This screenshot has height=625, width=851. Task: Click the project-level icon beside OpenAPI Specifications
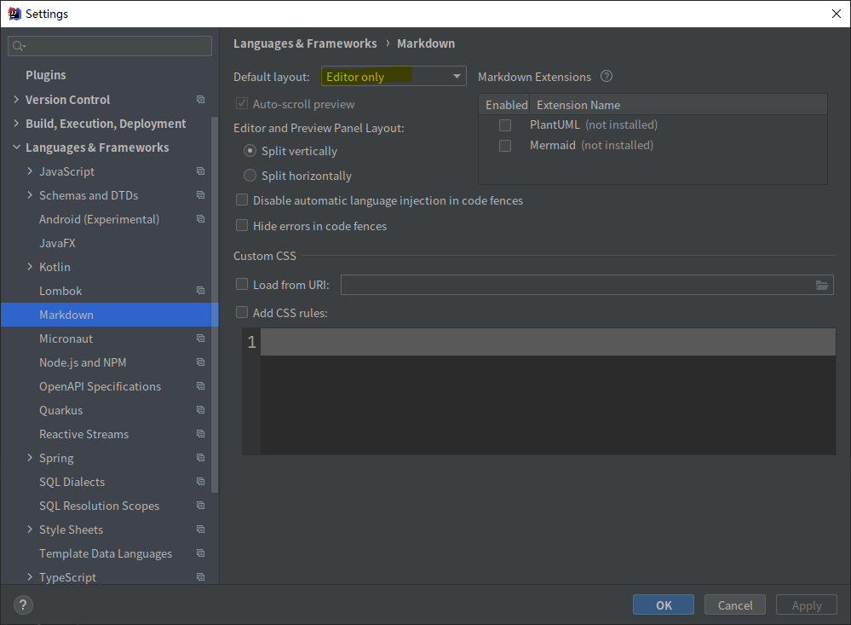tap(200, 386)
